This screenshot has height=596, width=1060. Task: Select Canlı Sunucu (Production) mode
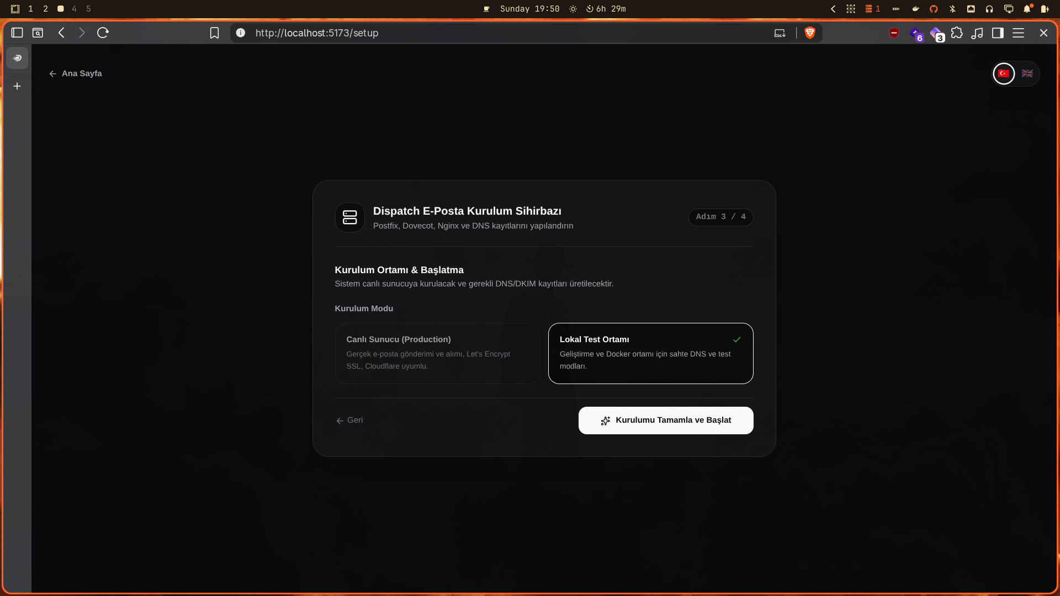[437, 353]
